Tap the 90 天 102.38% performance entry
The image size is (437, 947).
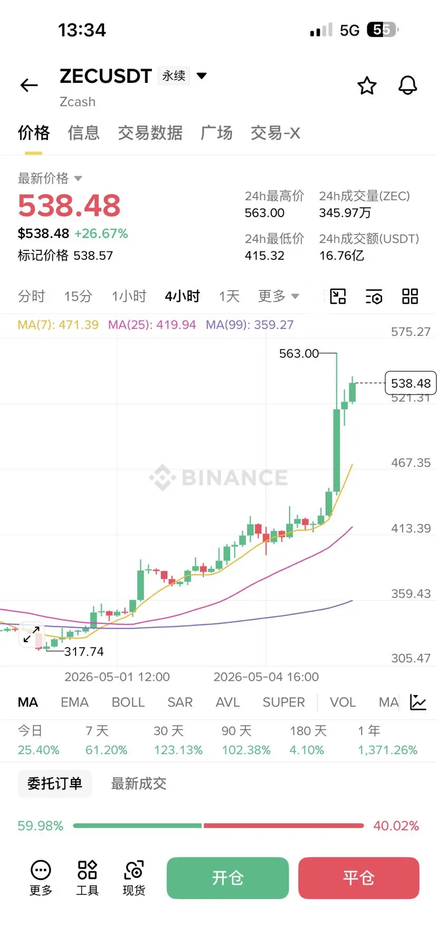[246, 740]
